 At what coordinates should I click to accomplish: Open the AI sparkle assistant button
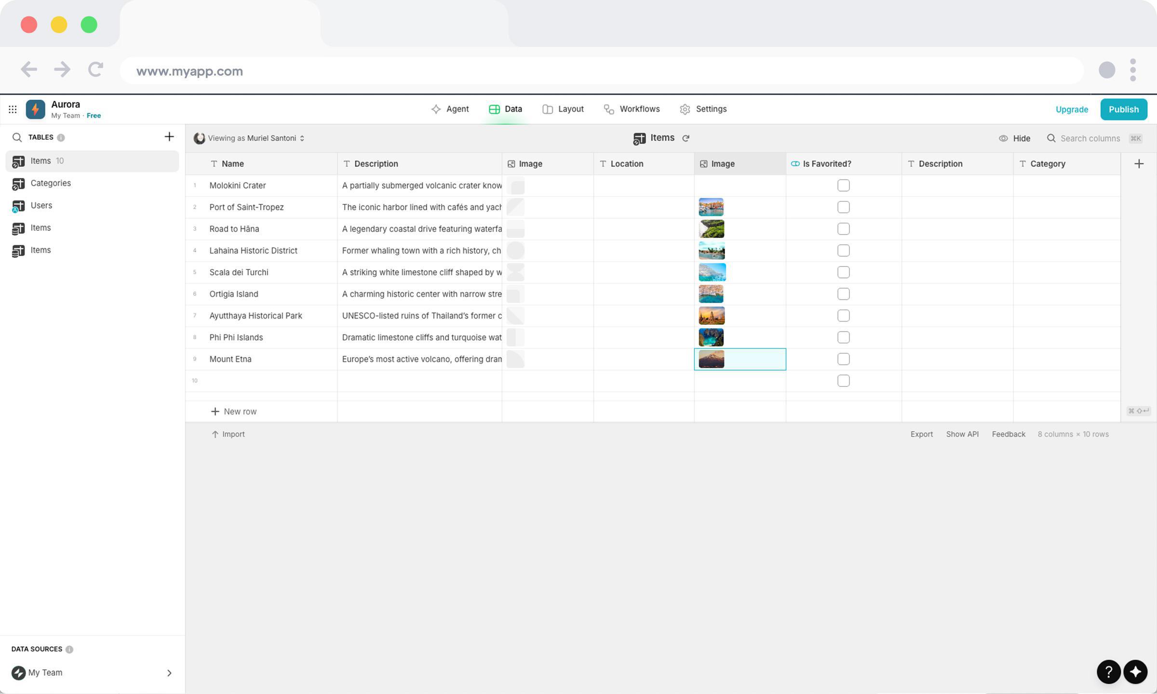[x=1135, y=671]
